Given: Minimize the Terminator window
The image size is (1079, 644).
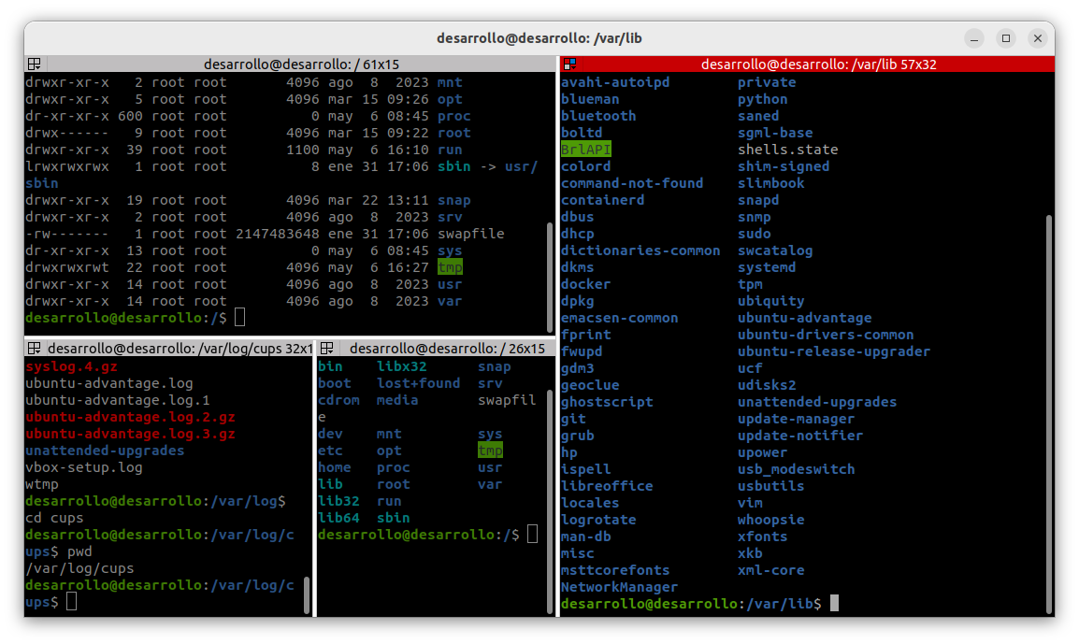Looking at the screenshot, I should (975, 38).
